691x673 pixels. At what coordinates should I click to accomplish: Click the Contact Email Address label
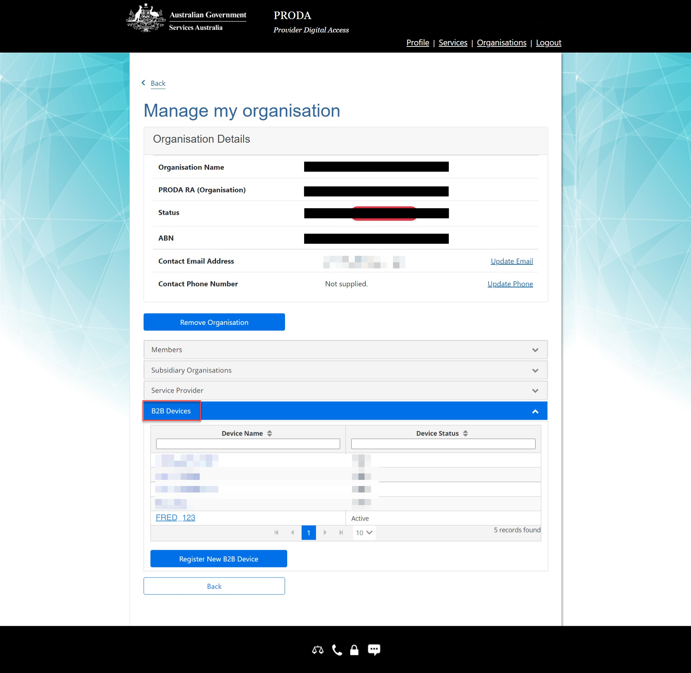(x=196, y=261)
